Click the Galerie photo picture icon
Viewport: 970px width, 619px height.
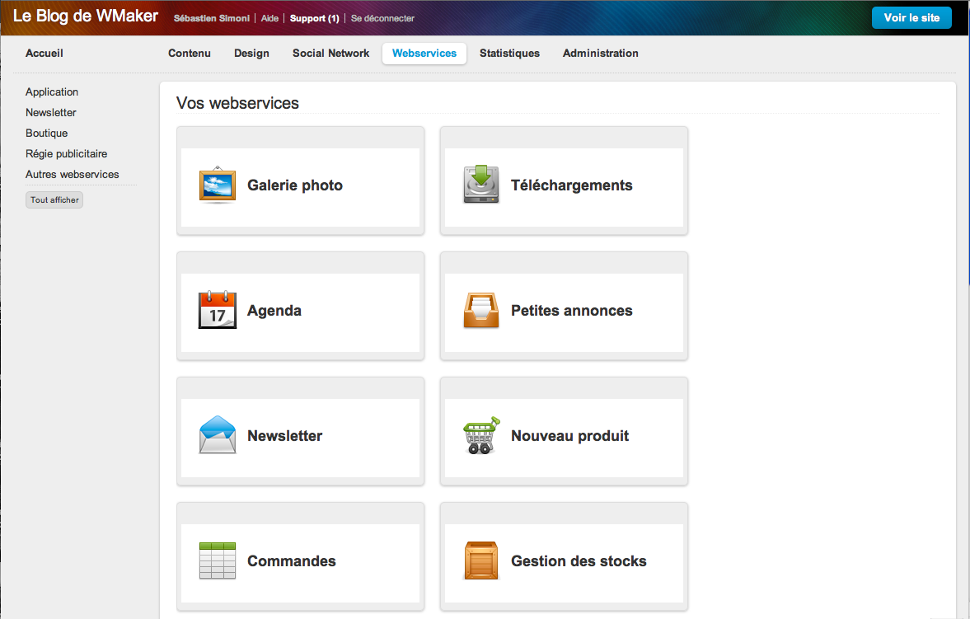click(218, 185)
